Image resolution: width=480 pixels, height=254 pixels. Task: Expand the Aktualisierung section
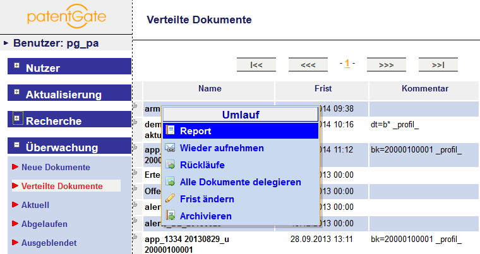pyautogui.click(x=16, y=93)
